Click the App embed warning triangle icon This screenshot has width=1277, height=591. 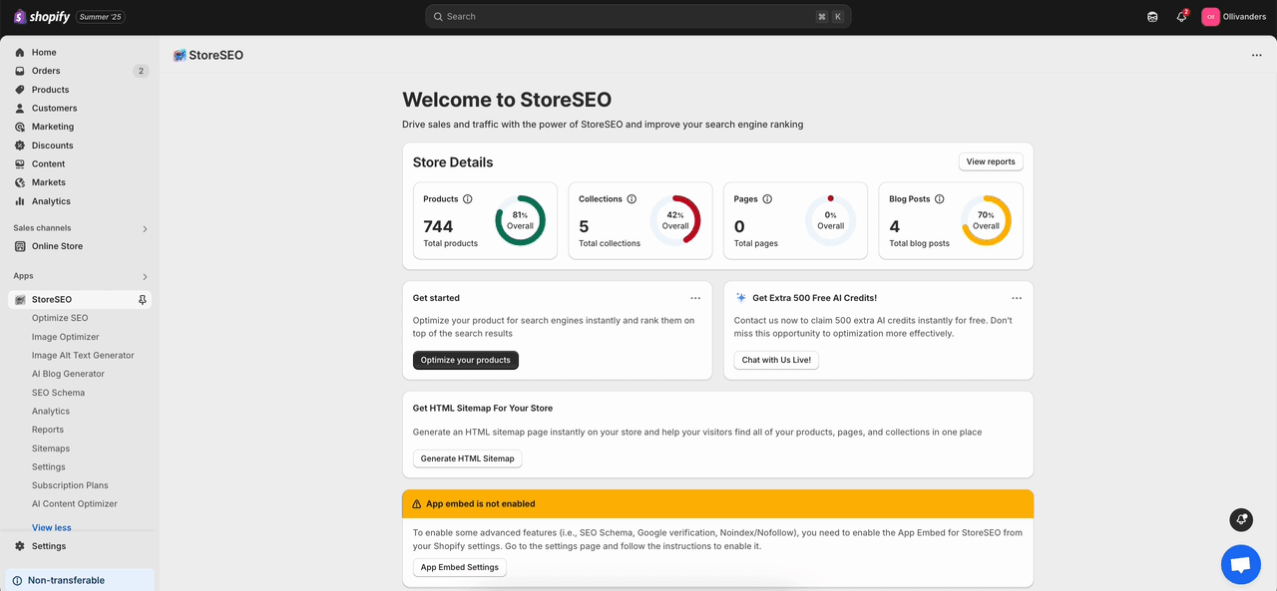(x=417, y=504)
